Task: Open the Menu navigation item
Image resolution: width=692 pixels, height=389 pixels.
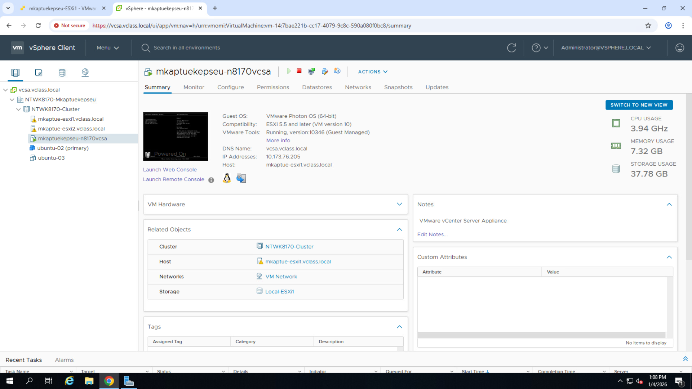Action: [x=107, y=48]
